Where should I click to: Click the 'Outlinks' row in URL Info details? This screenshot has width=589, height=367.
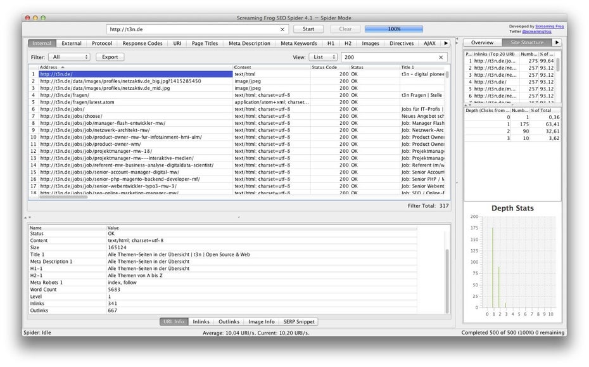[x=223, y=311]
